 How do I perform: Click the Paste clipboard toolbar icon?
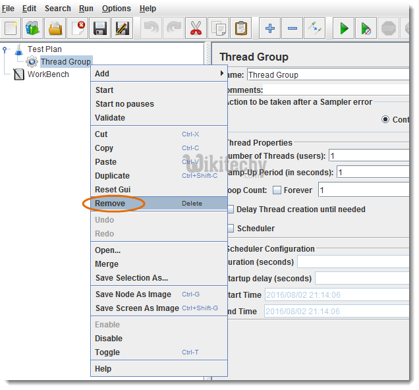point(241,28)
